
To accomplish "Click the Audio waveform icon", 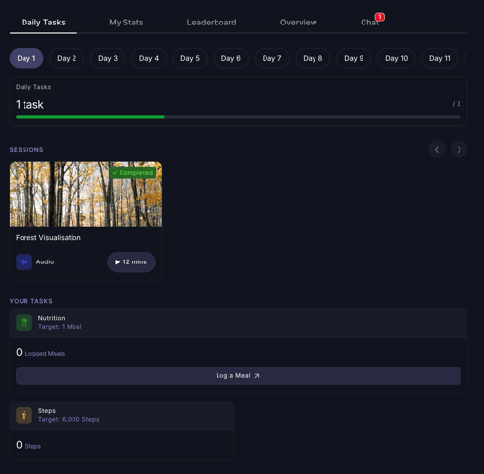I will (x=24, y=261).
